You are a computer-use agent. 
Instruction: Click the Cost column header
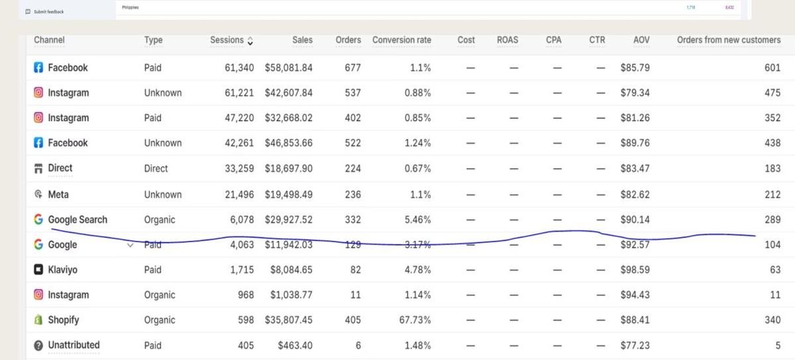(466, 40)
